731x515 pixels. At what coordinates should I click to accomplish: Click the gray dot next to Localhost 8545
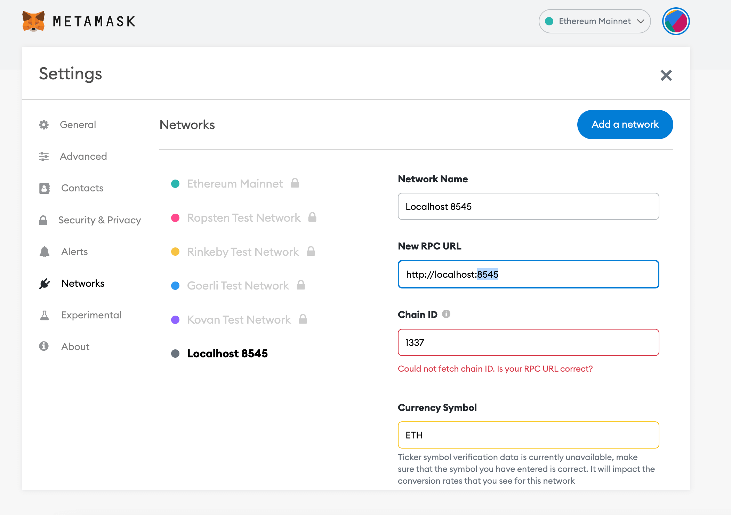[175, 354]
